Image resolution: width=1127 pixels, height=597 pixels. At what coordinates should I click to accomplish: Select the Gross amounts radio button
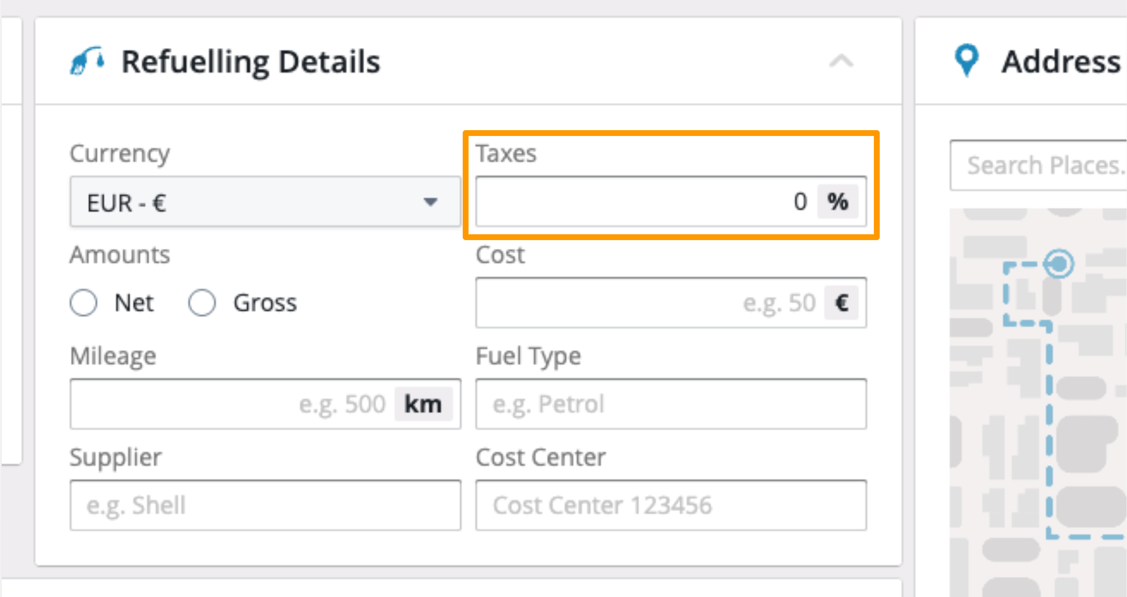pyautogui.click(x=202, y=303)
